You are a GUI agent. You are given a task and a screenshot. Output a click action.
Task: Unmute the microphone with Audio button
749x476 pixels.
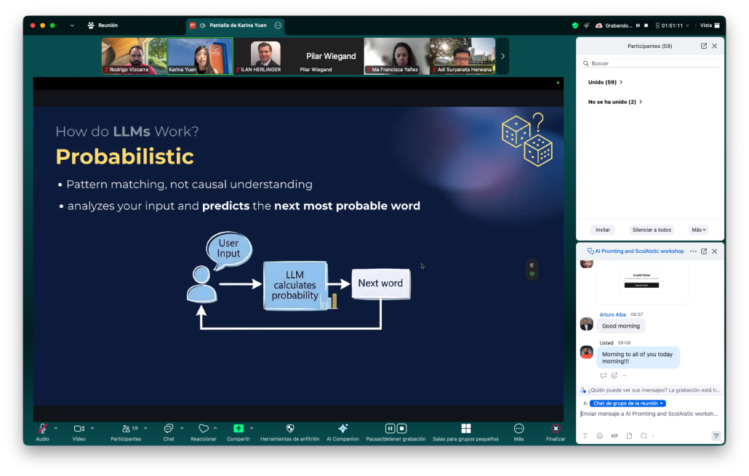(x=42, y=429)
